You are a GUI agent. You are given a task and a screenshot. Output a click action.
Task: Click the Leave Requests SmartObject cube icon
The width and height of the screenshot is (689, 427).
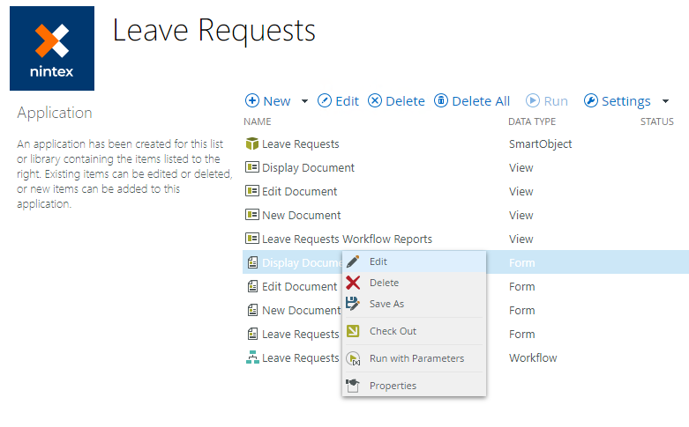click(251, 144)
